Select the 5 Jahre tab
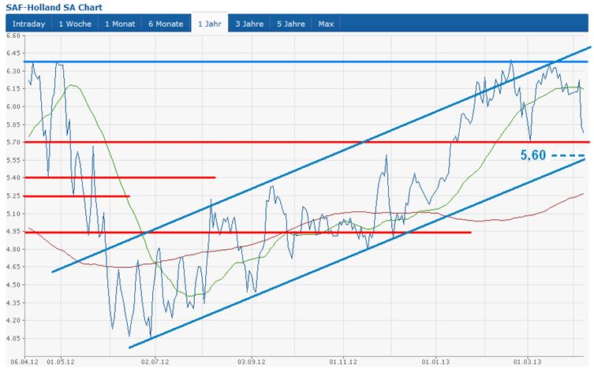The width and height of the screenshot is (594, 372). (291, 24)
